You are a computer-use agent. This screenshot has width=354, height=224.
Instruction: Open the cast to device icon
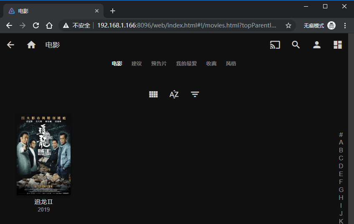(x=275, y=45)
